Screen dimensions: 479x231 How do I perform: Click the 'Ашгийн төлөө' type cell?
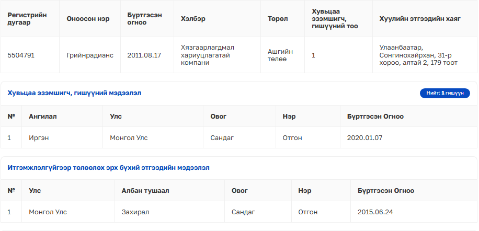tap(280, 55)
